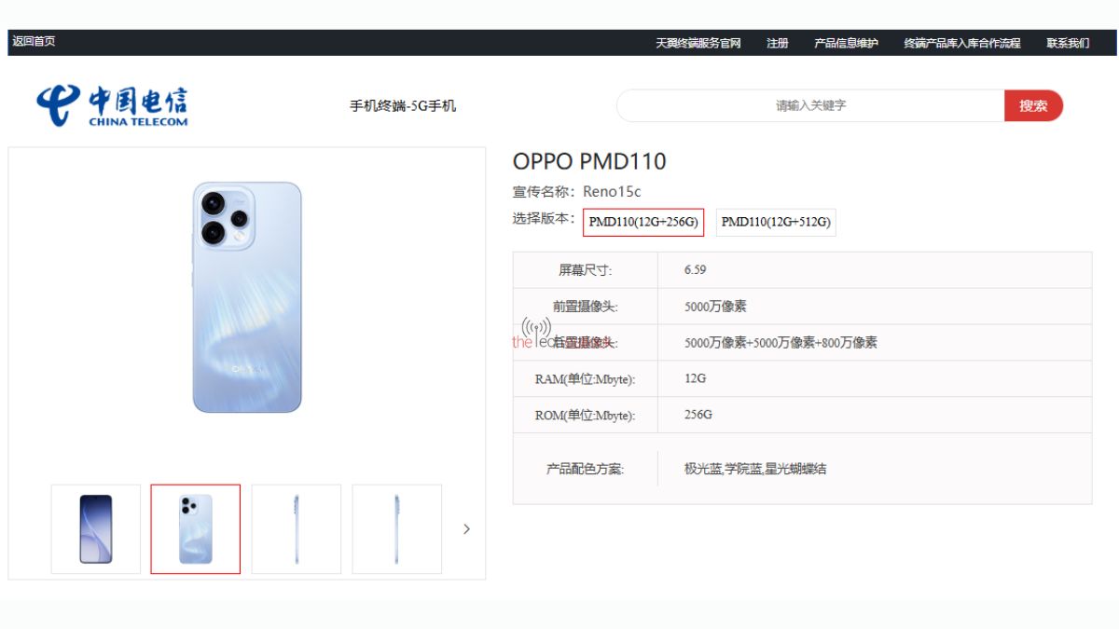Open 终端产品入库合作流程 menu item

[x=961, y=43]
